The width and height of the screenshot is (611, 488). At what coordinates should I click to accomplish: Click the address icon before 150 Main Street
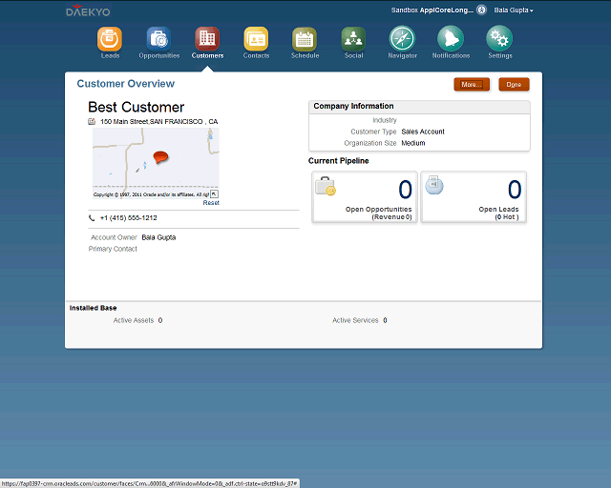(x=92, y=121)
